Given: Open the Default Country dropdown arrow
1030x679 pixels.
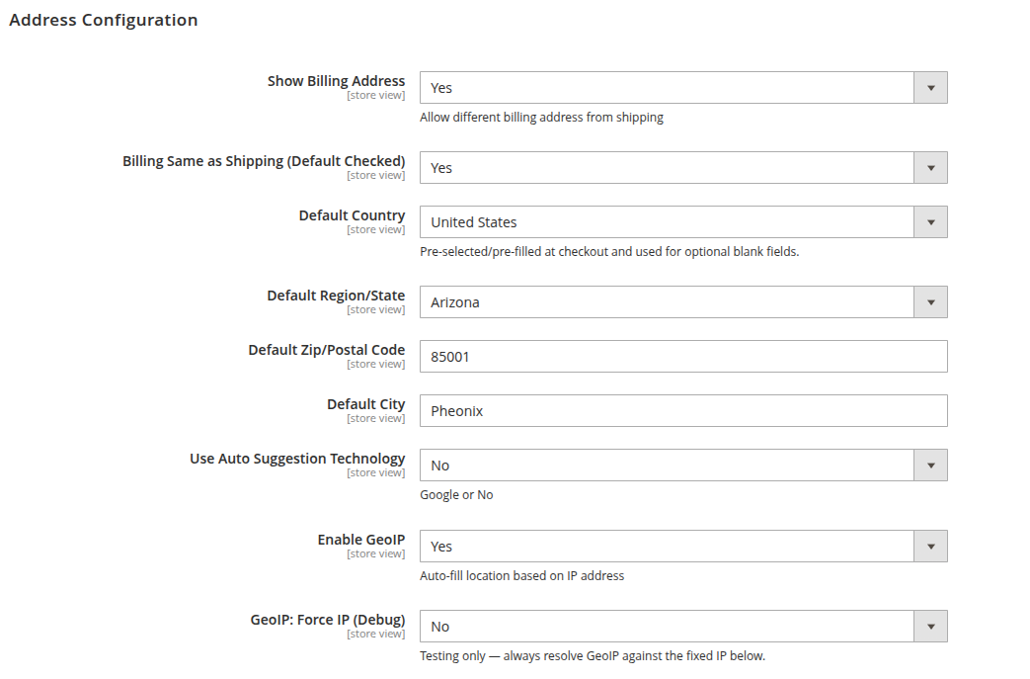Looking at the screenshot, I should [931, 222].
